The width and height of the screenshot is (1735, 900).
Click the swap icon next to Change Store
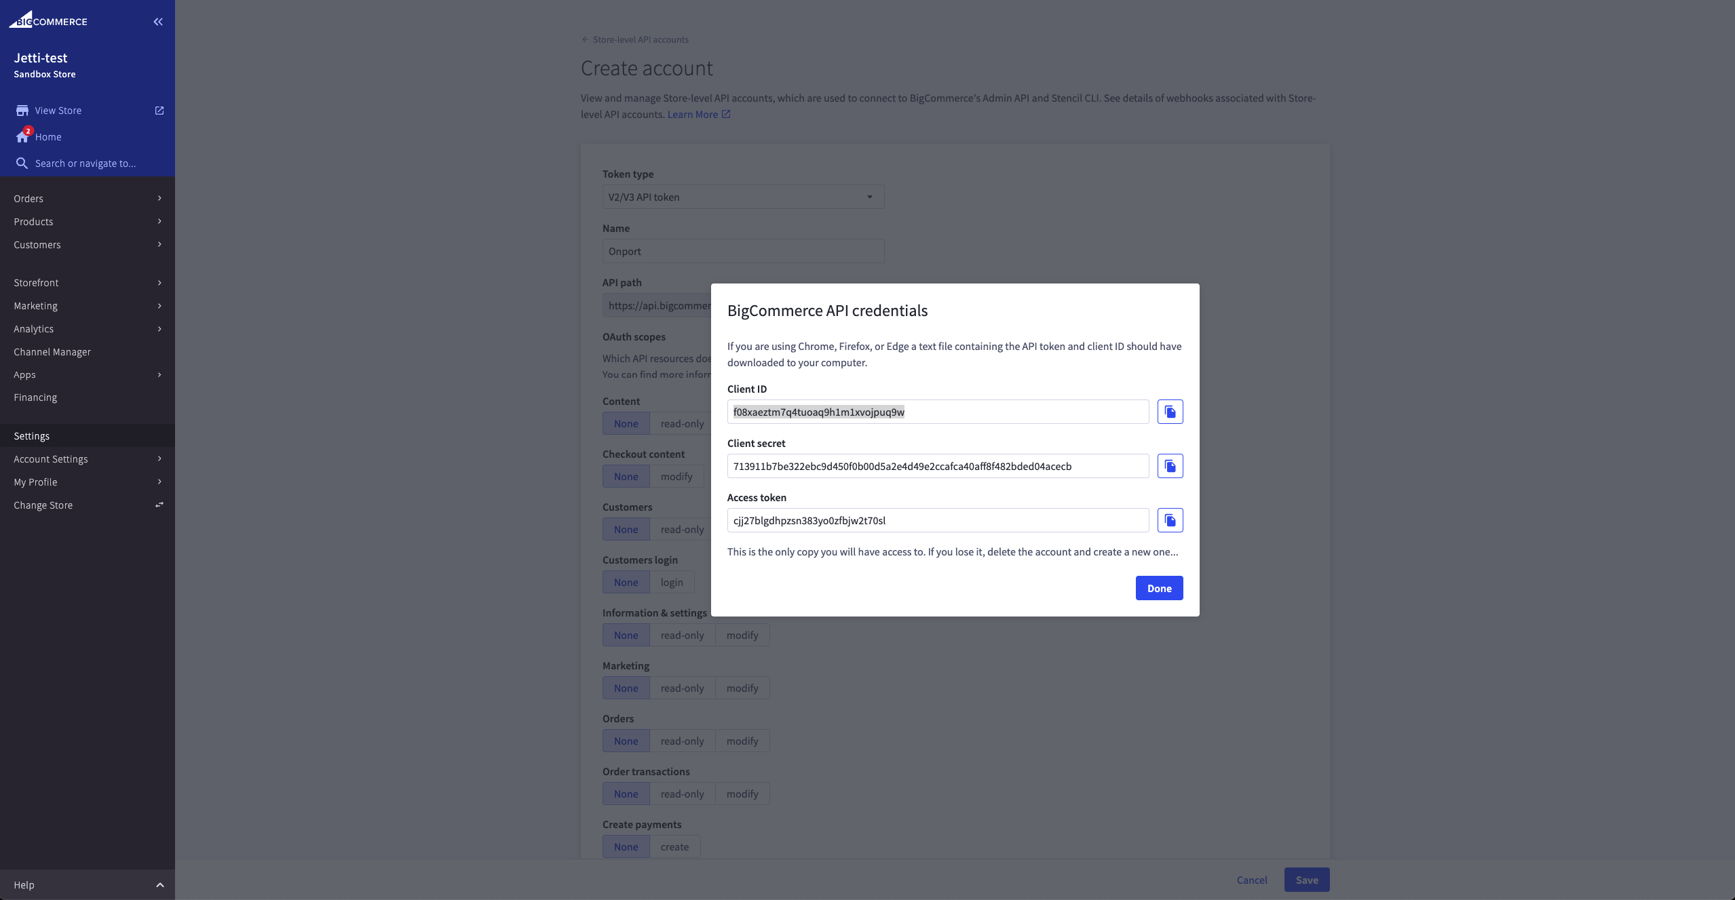(x=159, y=505)
